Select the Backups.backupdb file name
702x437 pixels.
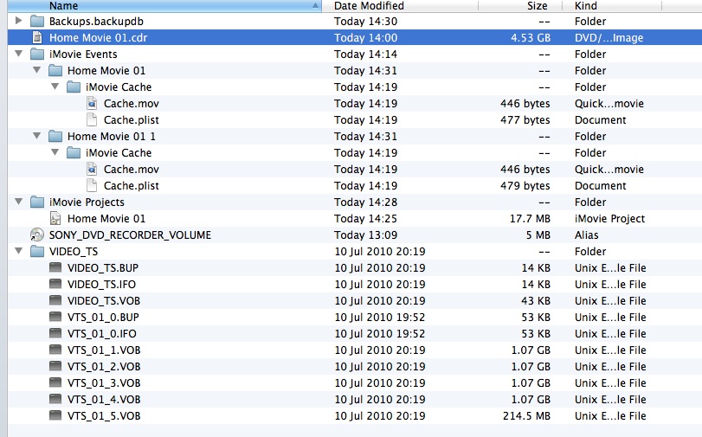coord(96,22)
